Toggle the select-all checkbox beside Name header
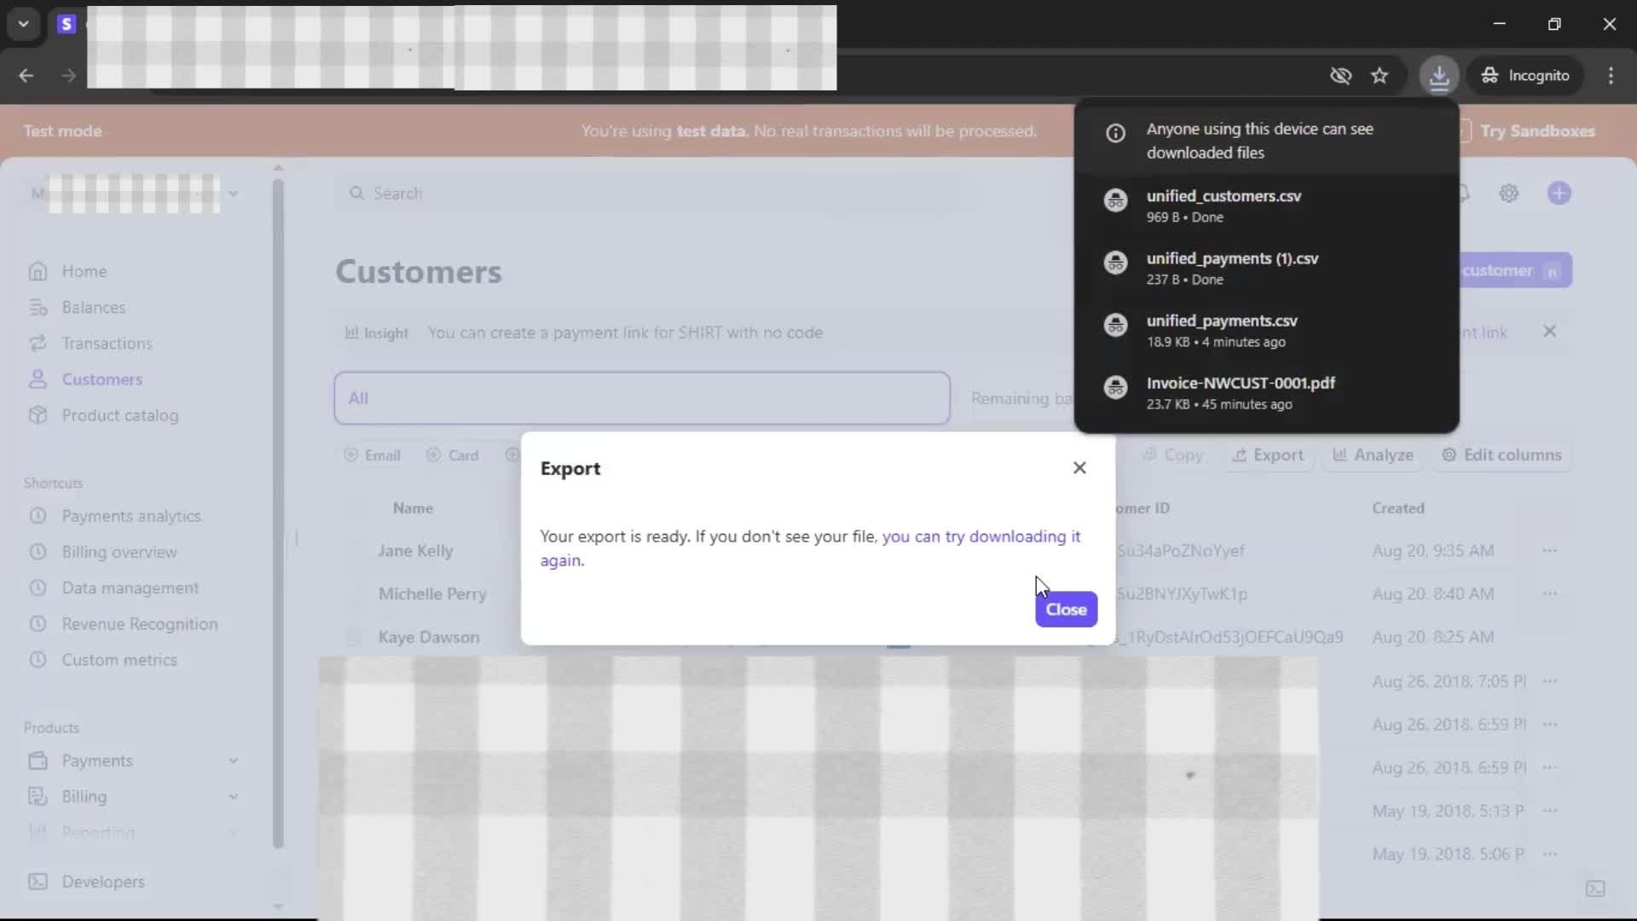 pos(352,508)
